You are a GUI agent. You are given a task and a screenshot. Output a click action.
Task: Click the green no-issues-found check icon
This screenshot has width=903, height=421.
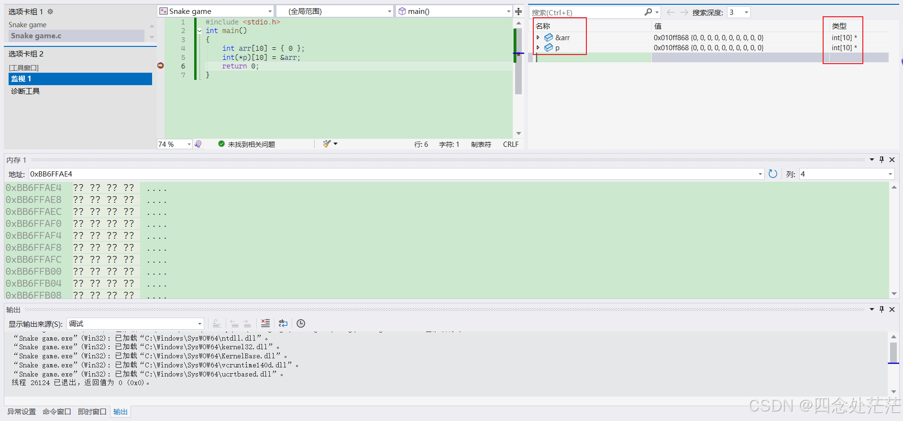[x=221, y=144]
